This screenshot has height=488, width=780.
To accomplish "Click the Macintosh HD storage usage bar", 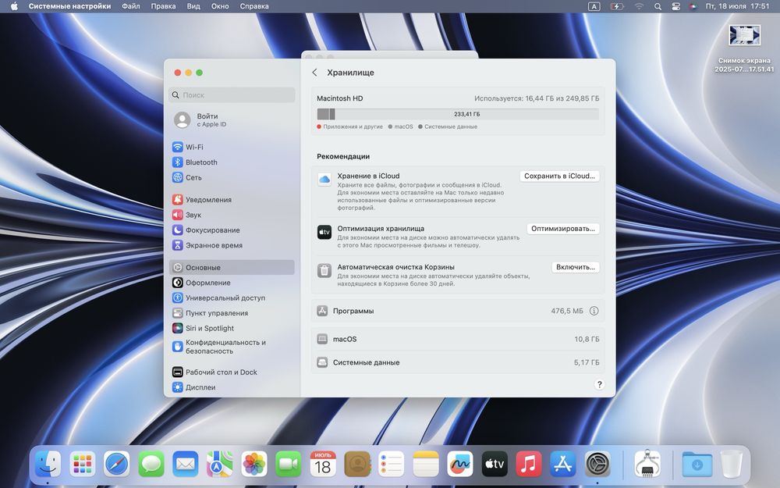I will (458, 114).
